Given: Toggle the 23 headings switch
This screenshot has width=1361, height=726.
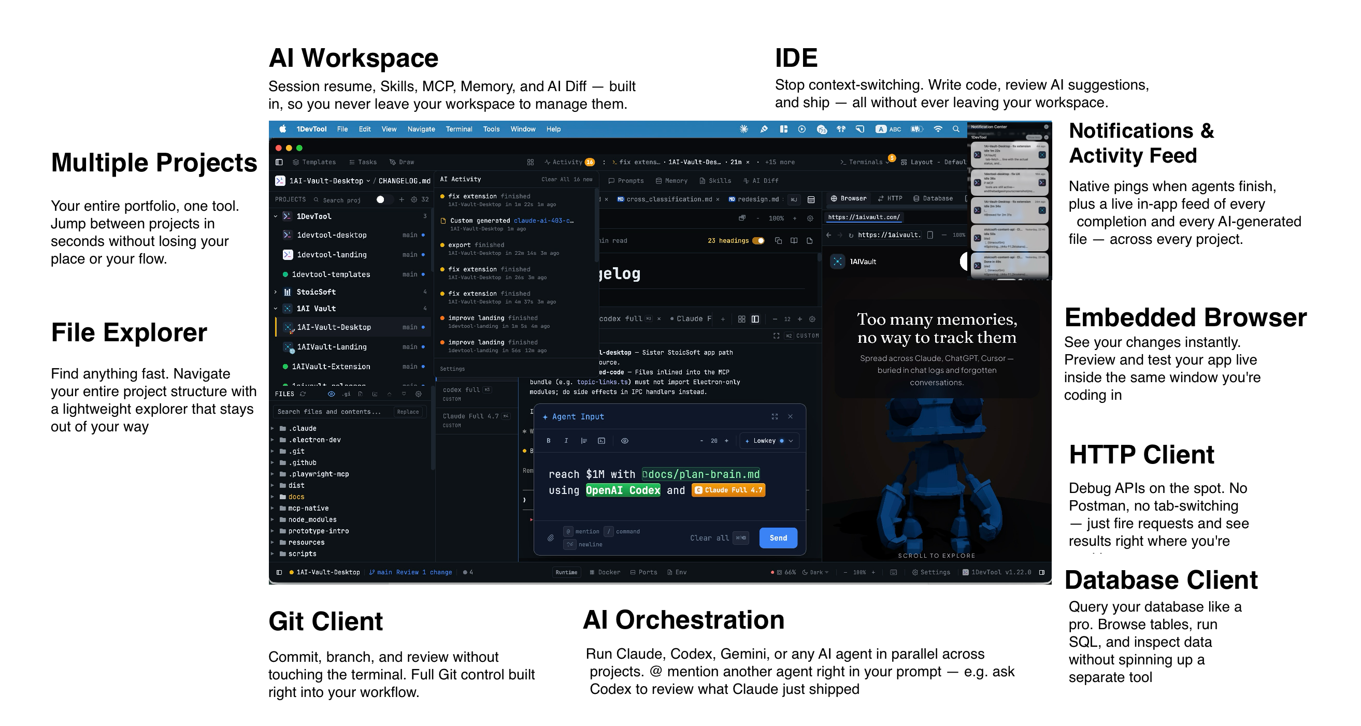Looking at the screenshot, I should pyautogui.click(x=758, y=241).
